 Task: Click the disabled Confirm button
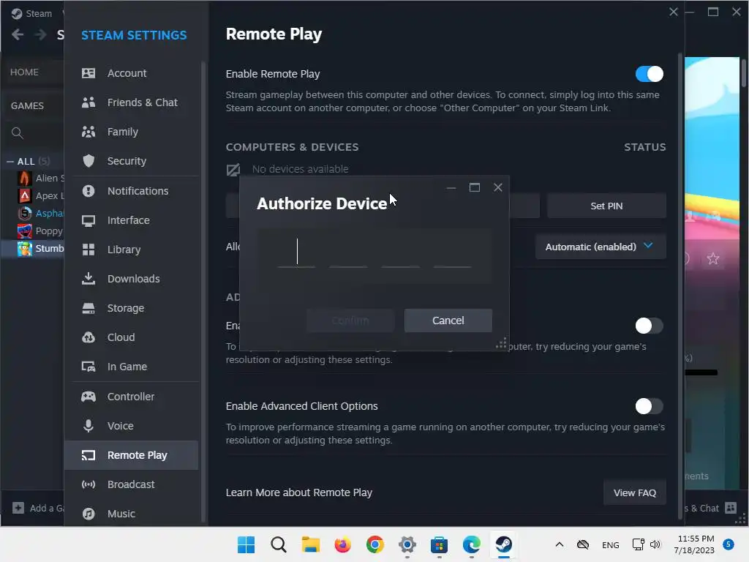tap(350, 321)
